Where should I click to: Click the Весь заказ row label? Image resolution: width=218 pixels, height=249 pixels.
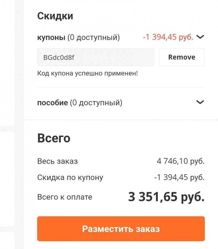57,161
